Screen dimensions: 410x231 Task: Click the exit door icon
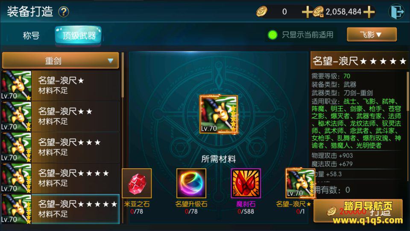click(396, 12)
